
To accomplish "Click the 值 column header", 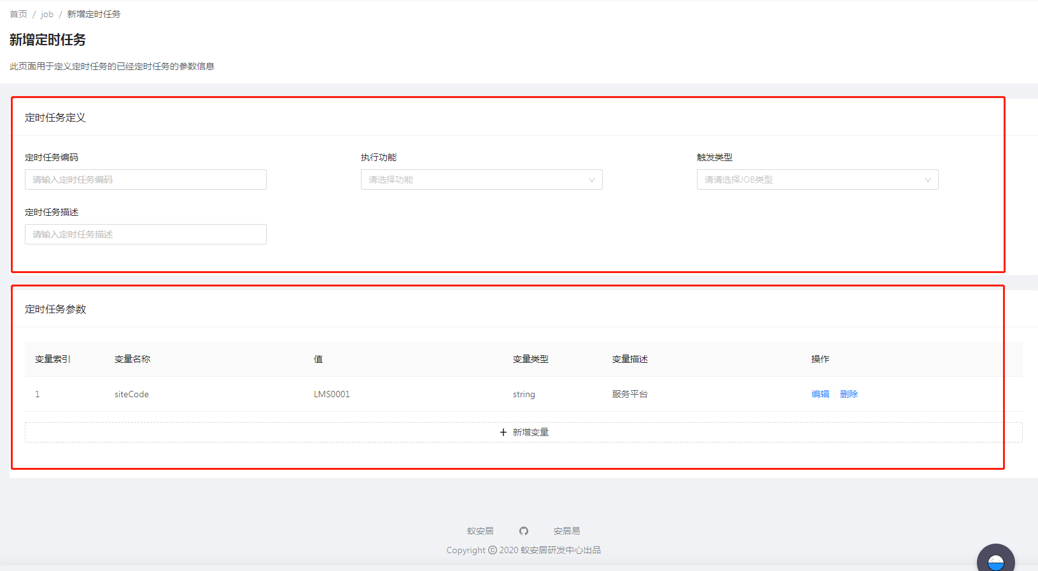I will click(318, 359).
